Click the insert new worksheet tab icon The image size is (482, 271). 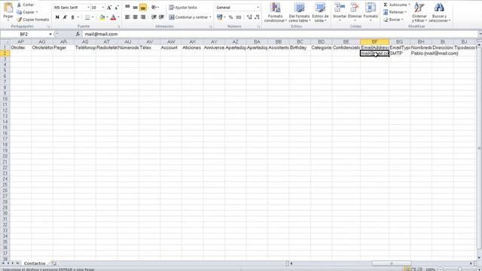[x=54, y=263]
